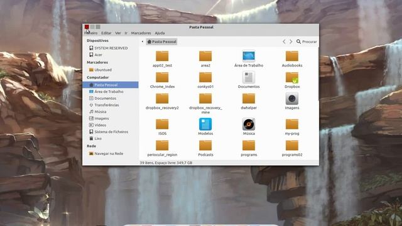
Task: Open the dropbox_recovery_mine folder
Action: pos(205,99)
